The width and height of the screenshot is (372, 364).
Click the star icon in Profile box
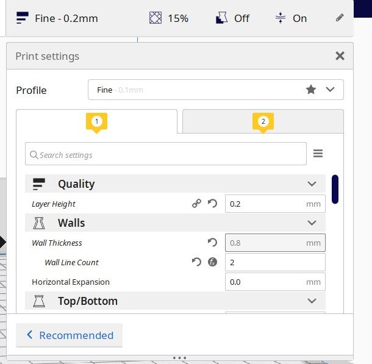[x=311, y=90]
